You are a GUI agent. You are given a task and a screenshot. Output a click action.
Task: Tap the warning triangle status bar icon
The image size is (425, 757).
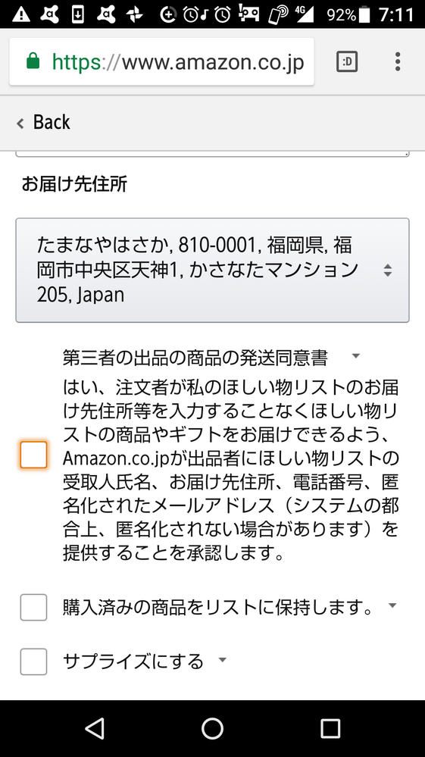pyautogui.click(x=20, y=14)
